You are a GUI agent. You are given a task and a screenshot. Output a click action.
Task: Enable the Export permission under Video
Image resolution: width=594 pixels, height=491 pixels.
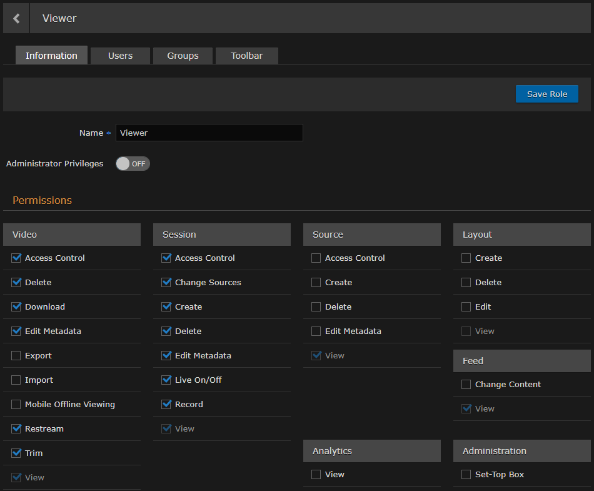coord(16,355)
